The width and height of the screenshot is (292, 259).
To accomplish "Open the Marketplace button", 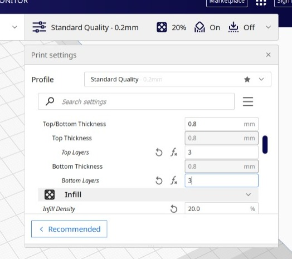I will [227, 2].
